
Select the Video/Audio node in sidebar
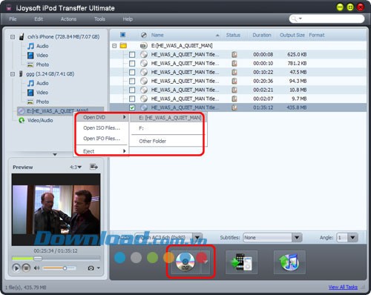[x=40, y=120]
